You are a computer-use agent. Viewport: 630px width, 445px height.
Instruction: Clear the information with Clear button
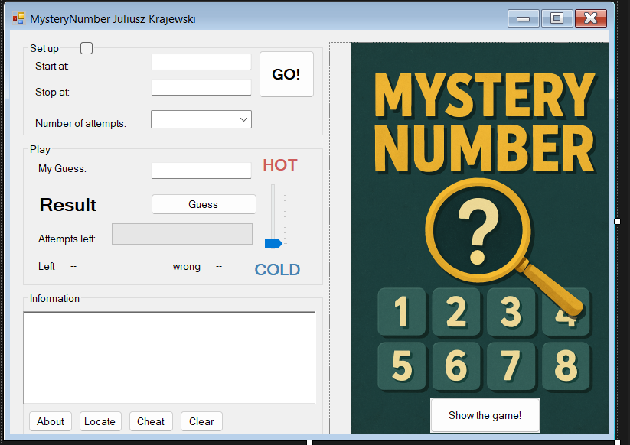pyautogui.click(x=201, y=421)
